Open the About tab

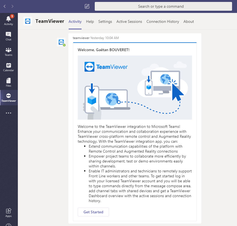(x=188, y=21)
